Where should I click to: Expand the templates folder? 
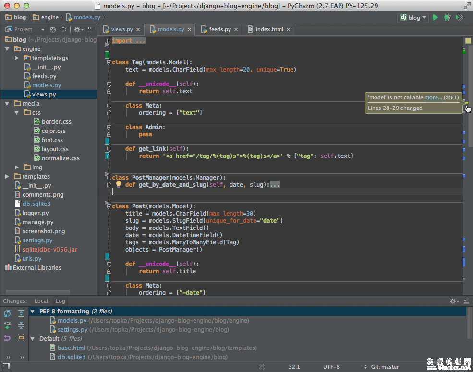point(7,177)
